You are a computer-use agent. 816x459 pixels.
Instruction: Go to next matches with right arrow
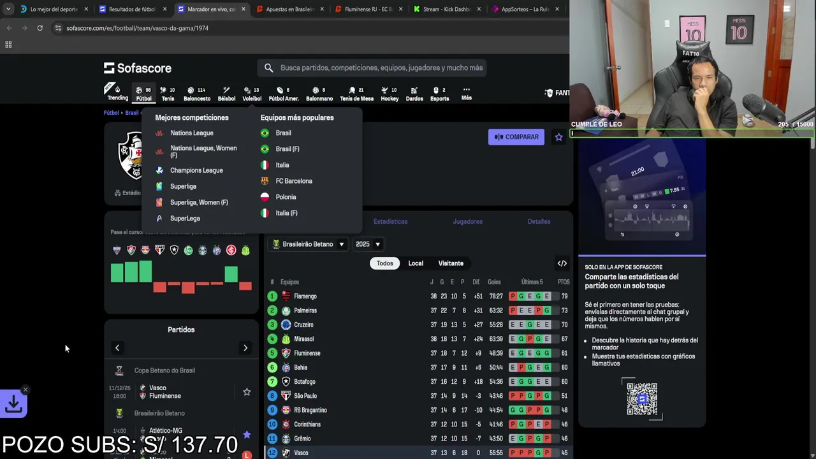tap(245, 348)
